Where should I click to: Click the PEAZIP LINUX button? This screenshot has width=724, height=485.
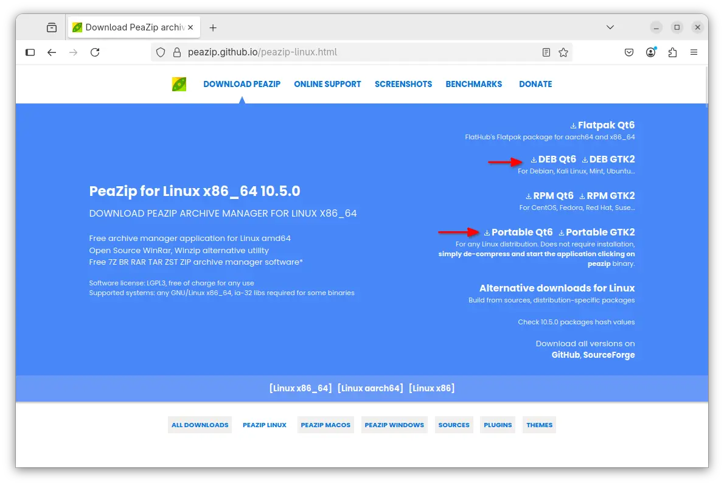pyautogui.click(x=265, y=425)
